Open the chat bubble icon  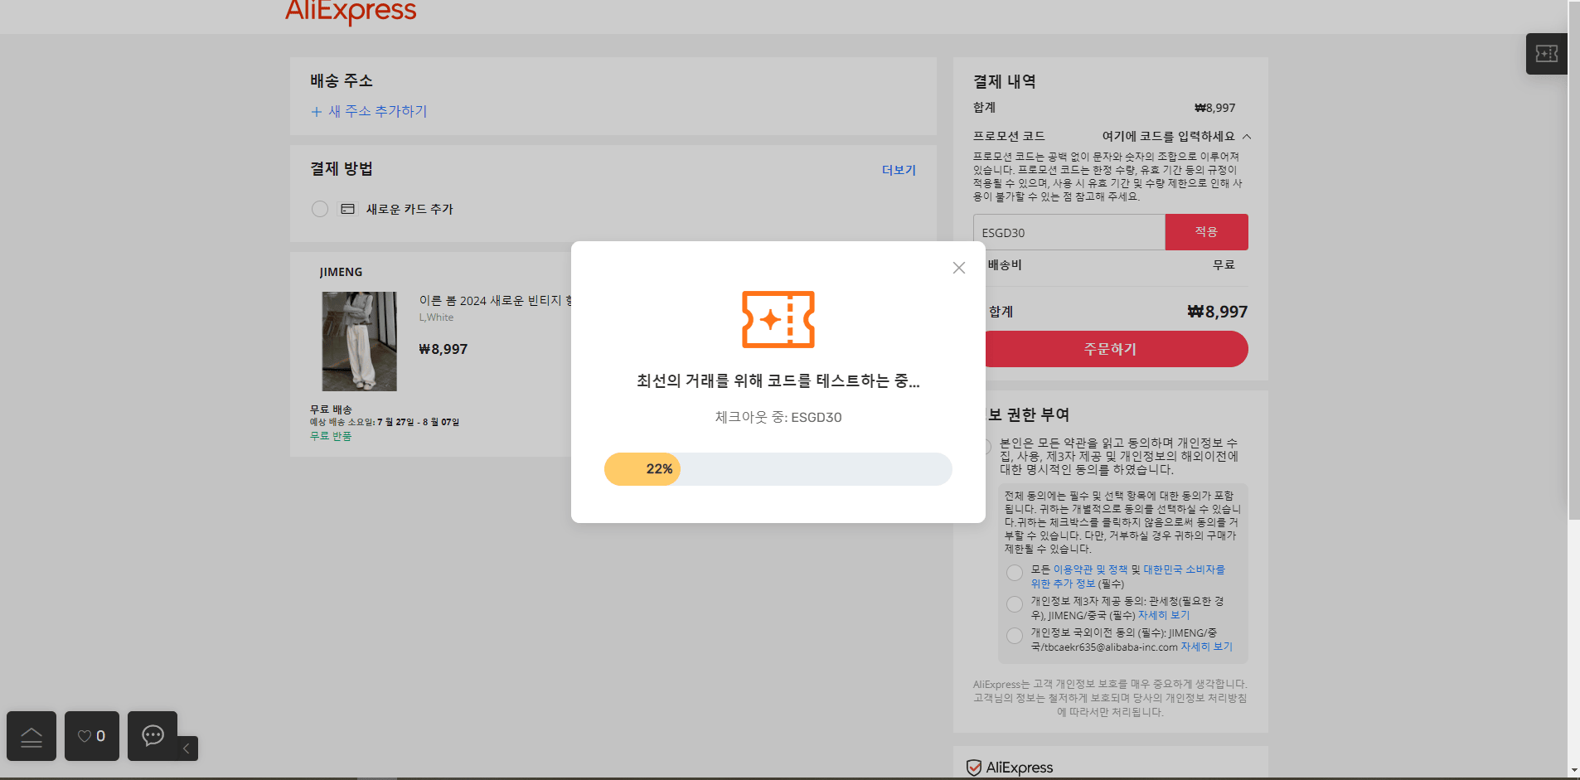tap(153, 736)
